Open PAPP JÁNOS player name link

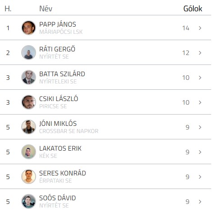pyautogui.click(x=58, y=24)
